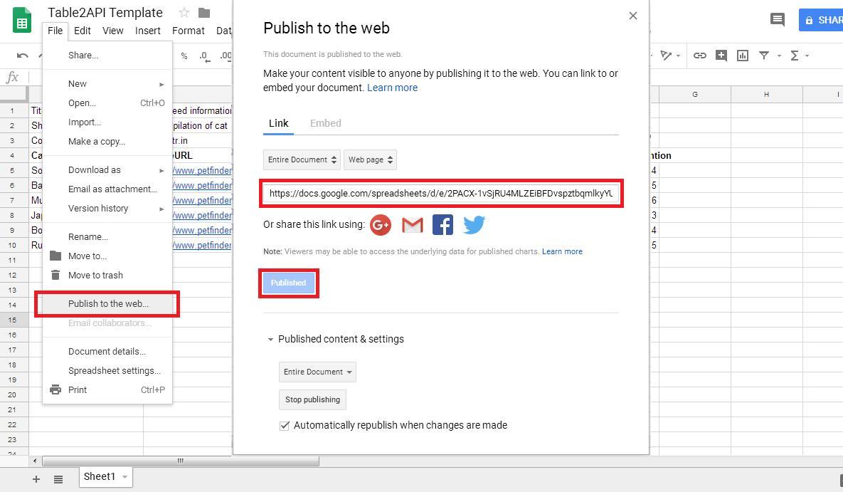Open the Web page format dropdown
The height and width of the screenshot is (492, 843).
point(370,159)
